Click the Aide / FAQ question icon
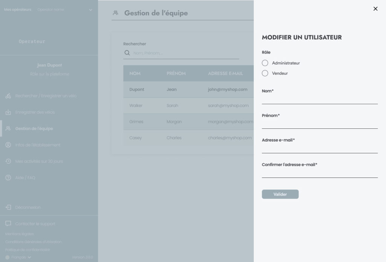Viewport: 386px width, 262px height. (x=8, y=177)
